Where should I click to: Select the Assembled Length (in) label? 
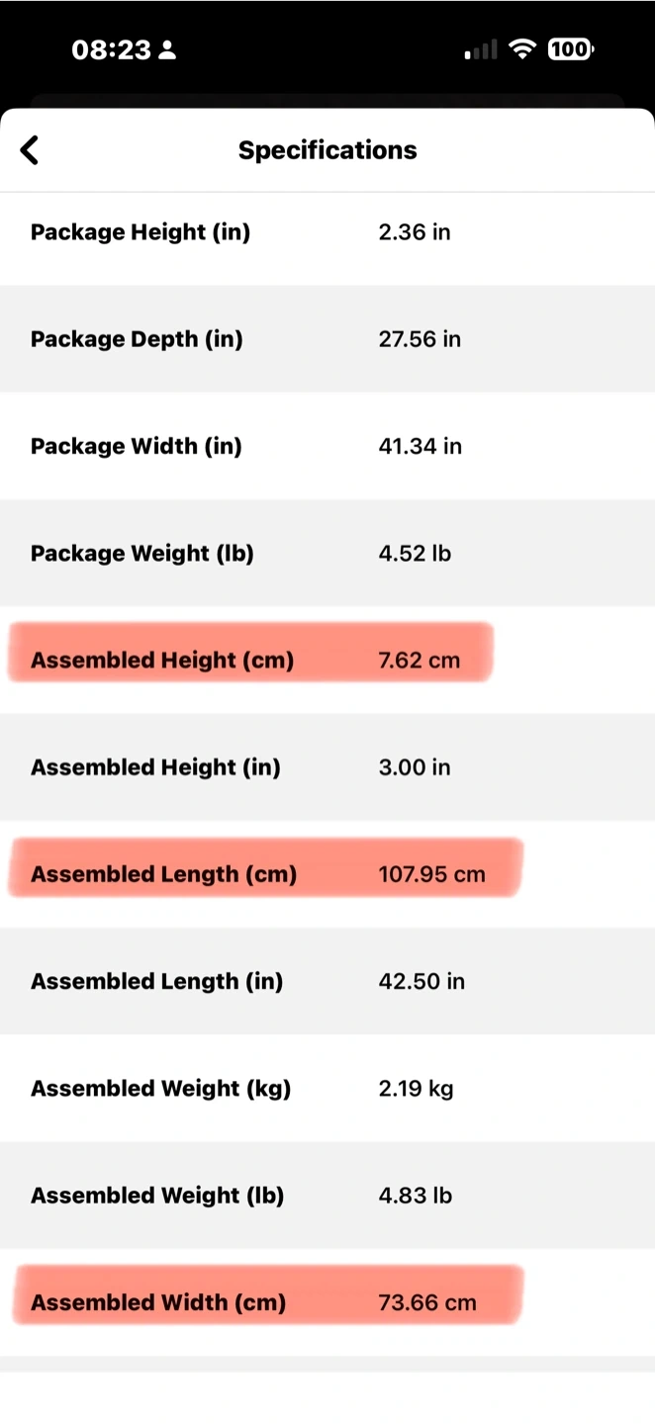156,981
